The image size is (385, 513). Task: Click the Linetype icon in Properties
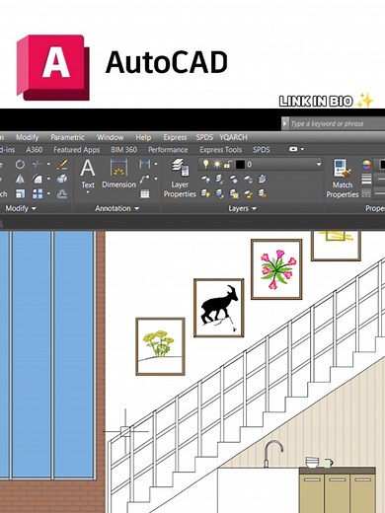click(x=366, y=193)
